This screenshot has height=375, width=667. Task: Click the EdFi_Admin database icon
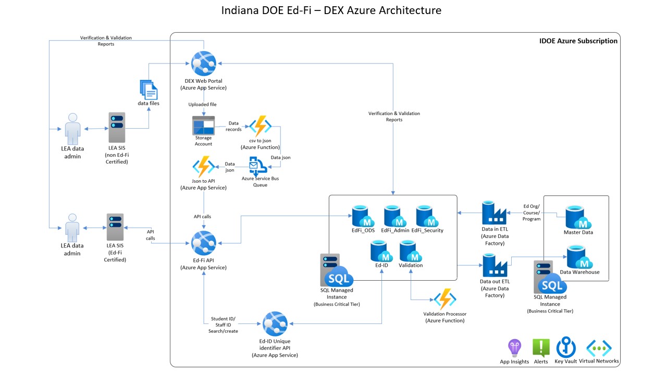tap(394, 216)
